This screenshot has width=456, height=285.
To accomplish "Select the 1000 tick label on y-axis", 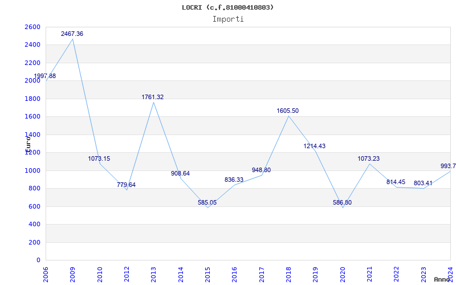I will coord(32,170).
